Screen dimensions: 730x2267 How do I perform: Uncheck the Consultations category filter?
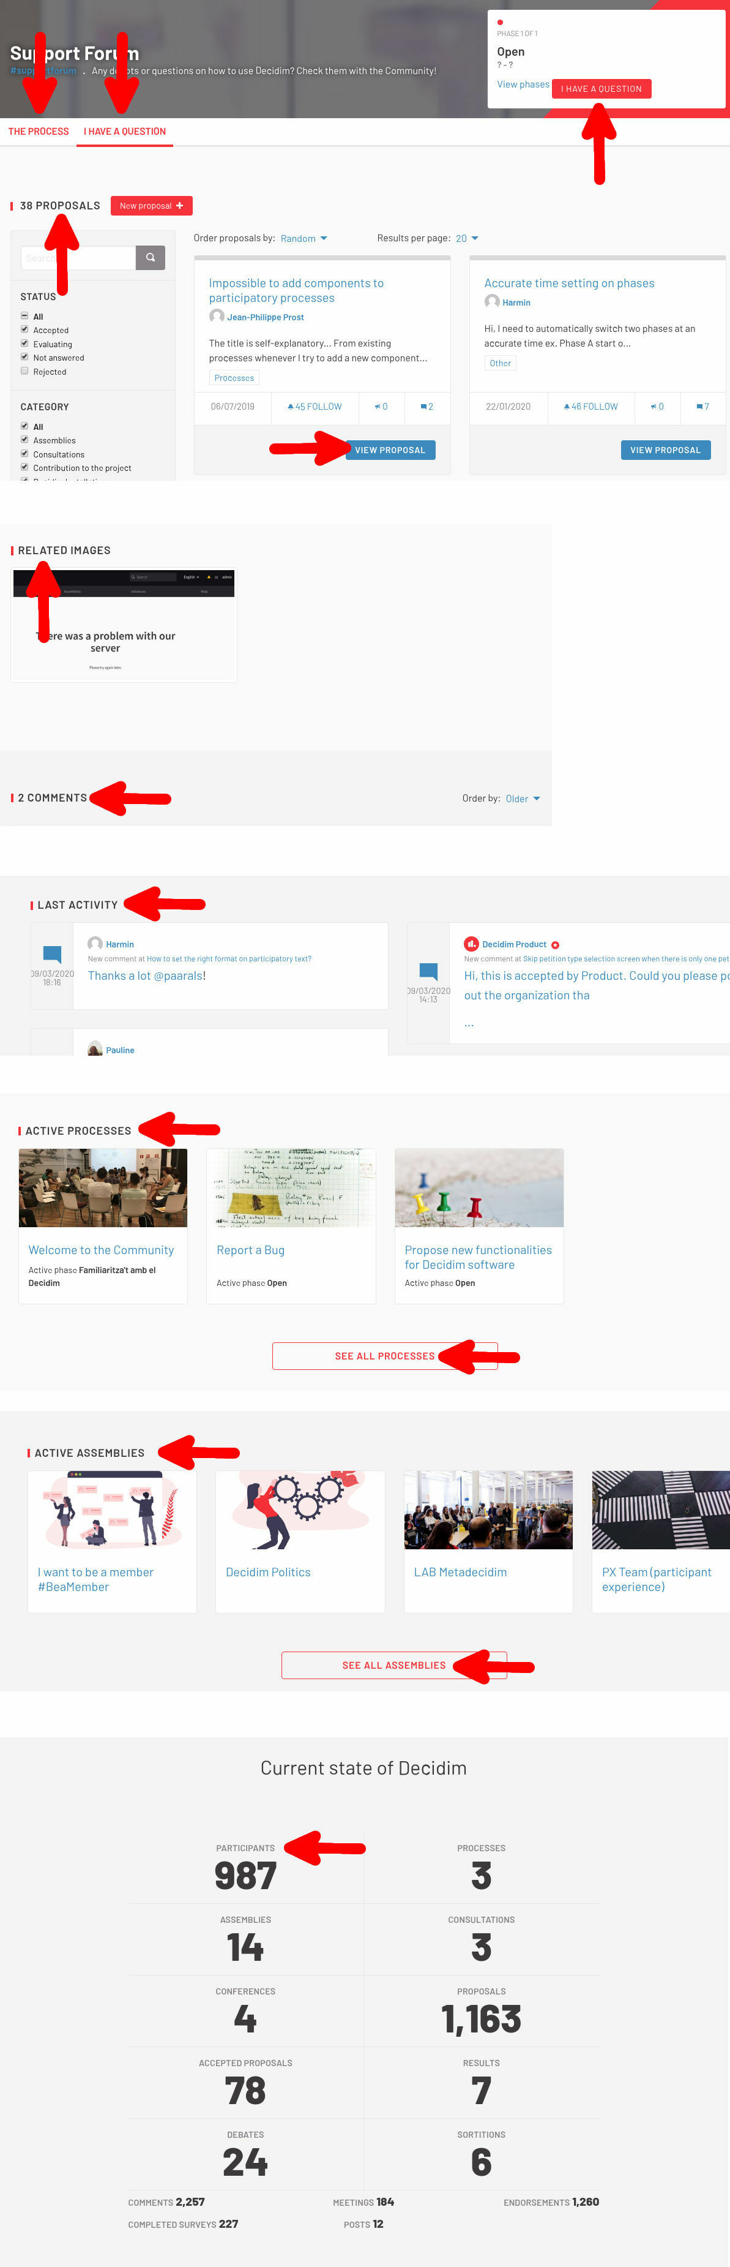(x=24, y=453)
